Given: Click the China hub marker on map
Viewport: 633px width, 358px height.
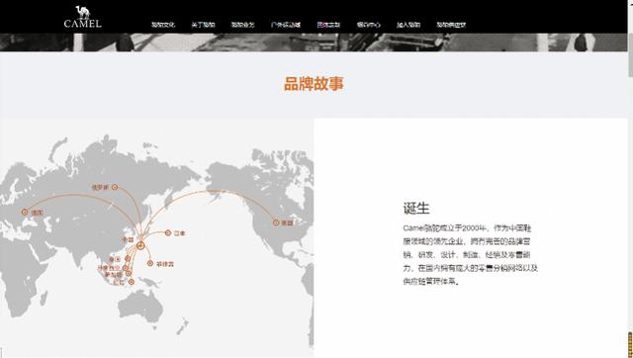Looking at the screenshot, I should [140, 244].
